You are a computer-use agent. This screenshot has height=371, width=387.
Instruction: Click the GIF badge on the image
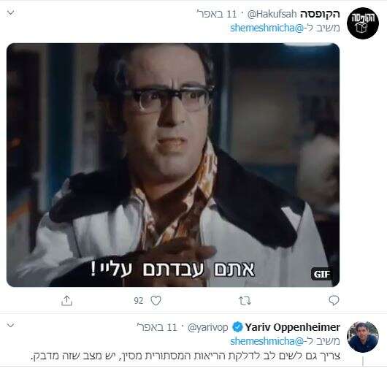click(x=321, y=274)
